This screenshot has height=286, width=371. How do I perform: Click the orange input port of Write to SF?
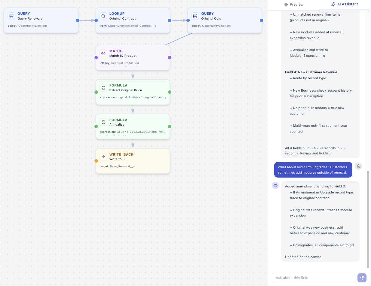[96, 161]
